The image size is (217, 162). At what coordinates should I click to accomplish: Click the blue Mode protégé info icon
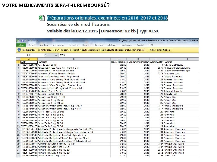pos(19,50)
